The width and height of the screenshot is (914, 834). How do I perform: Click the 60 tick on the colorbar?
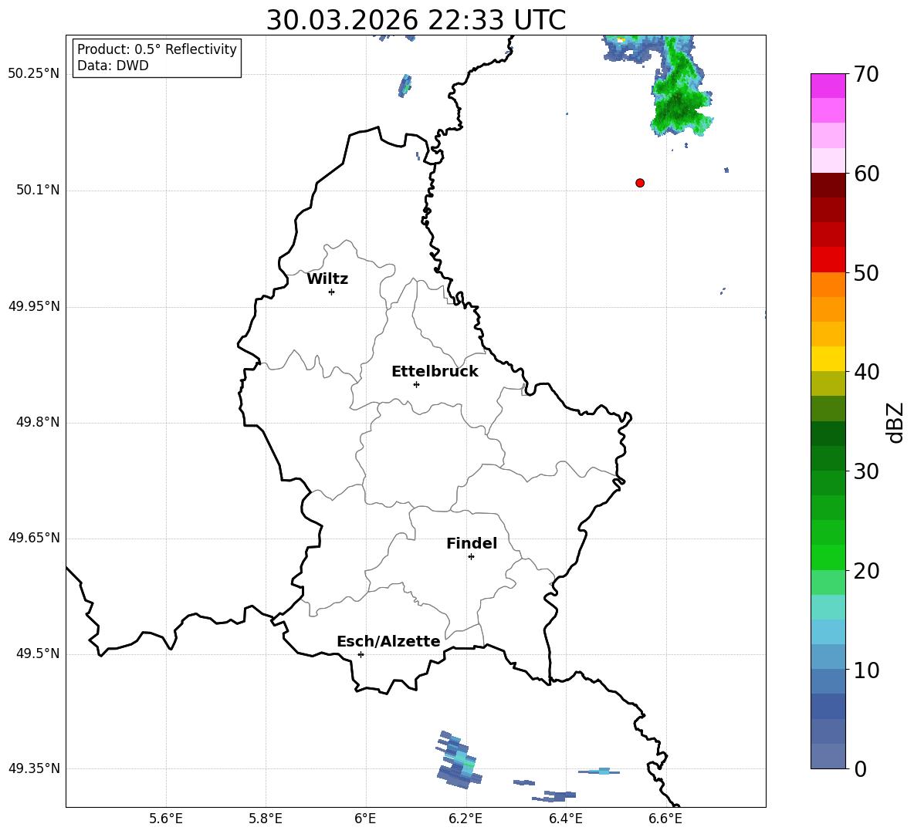(x=865, y=174)
